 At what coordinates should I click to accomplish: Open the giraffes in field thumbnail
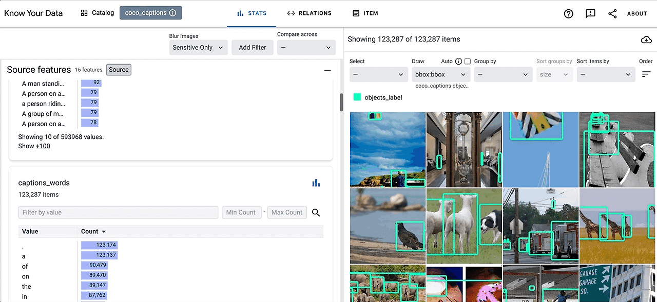pyautogui.click(x=618, y=226)
